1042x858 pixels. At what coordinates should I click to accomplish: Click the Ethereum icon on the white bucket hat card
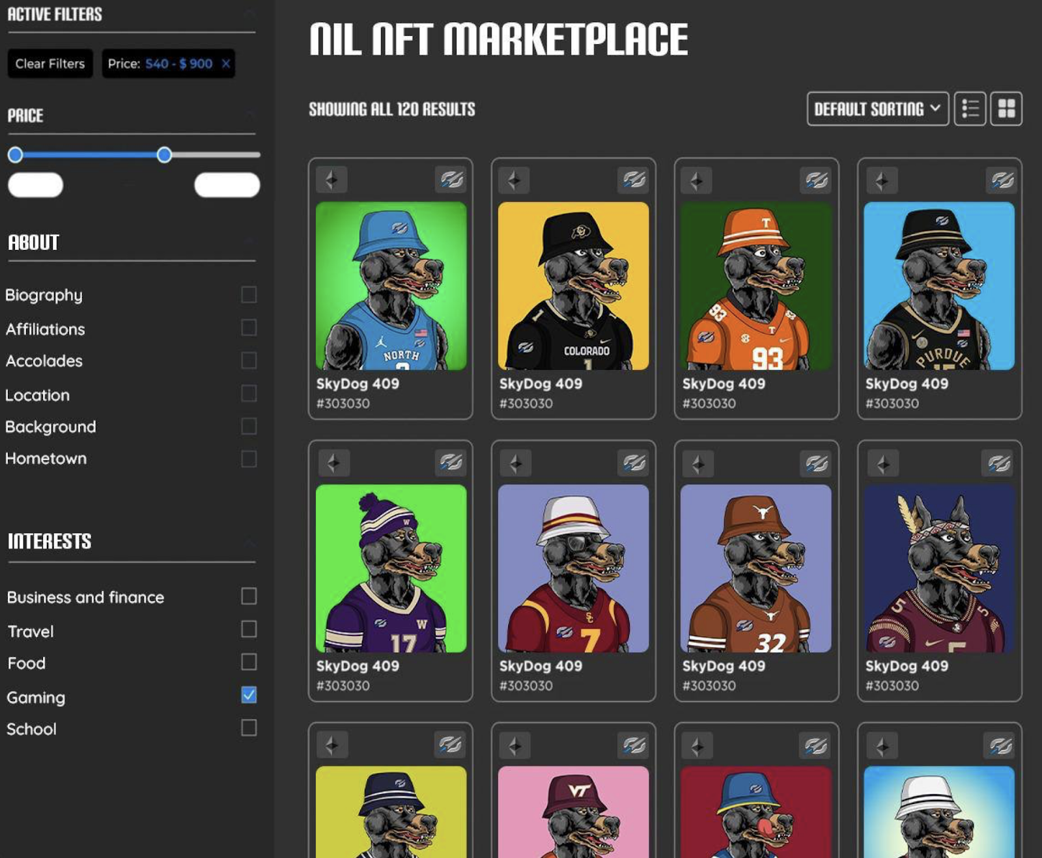coord(882,745)
